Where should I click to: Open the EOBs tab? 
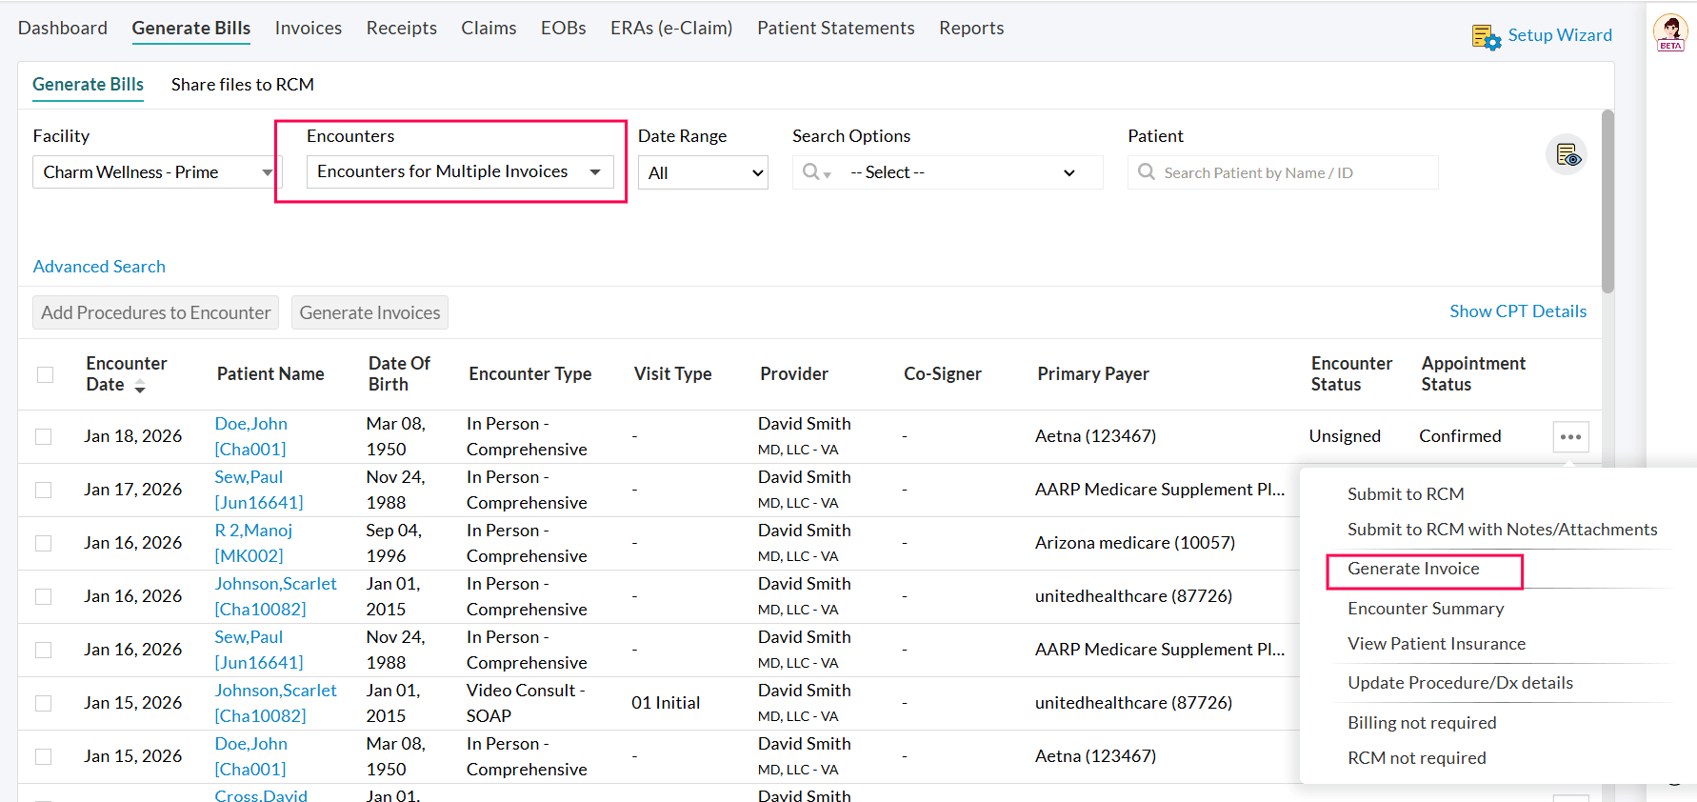pyautogui.click(x=564, y=28)
